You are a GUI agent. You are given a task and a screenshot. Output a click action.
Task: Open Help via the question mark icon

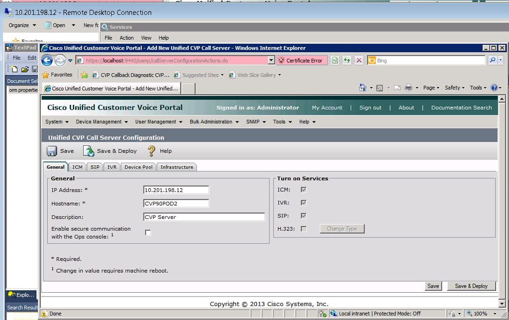click(x=151, y=150)
